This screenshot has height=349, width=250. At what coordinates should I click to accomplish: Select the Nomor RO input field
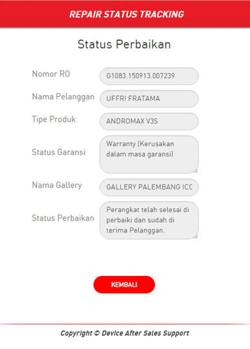(149, 76)
